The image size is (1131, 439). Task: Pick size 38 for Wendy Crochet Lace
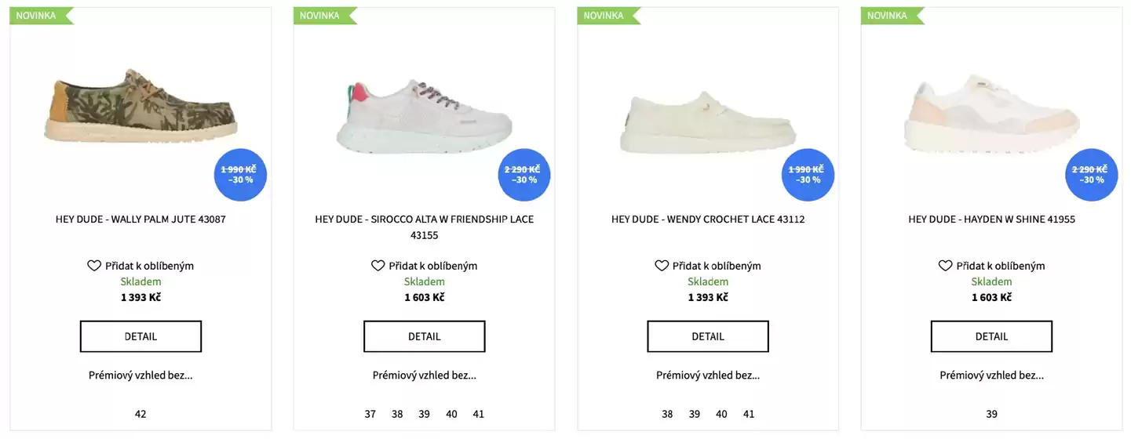(x=667, y=414)
